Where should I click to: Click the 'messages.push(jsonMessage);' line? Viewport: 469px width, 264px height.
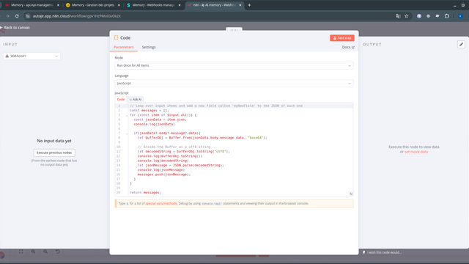pos(164,175)
